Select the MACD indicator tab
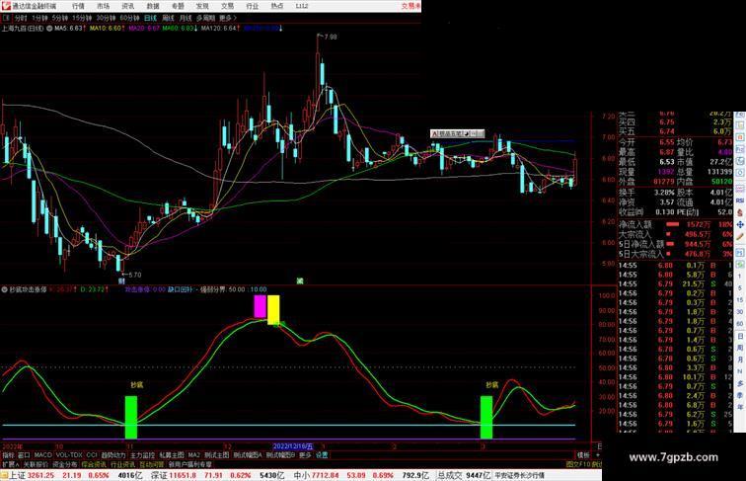Image resolution: width=746 pixels, height=481 pixels. tap(42, 455)
